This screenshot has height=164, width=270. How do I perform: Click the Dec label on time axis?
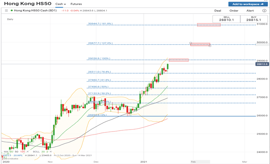point(96,162)
